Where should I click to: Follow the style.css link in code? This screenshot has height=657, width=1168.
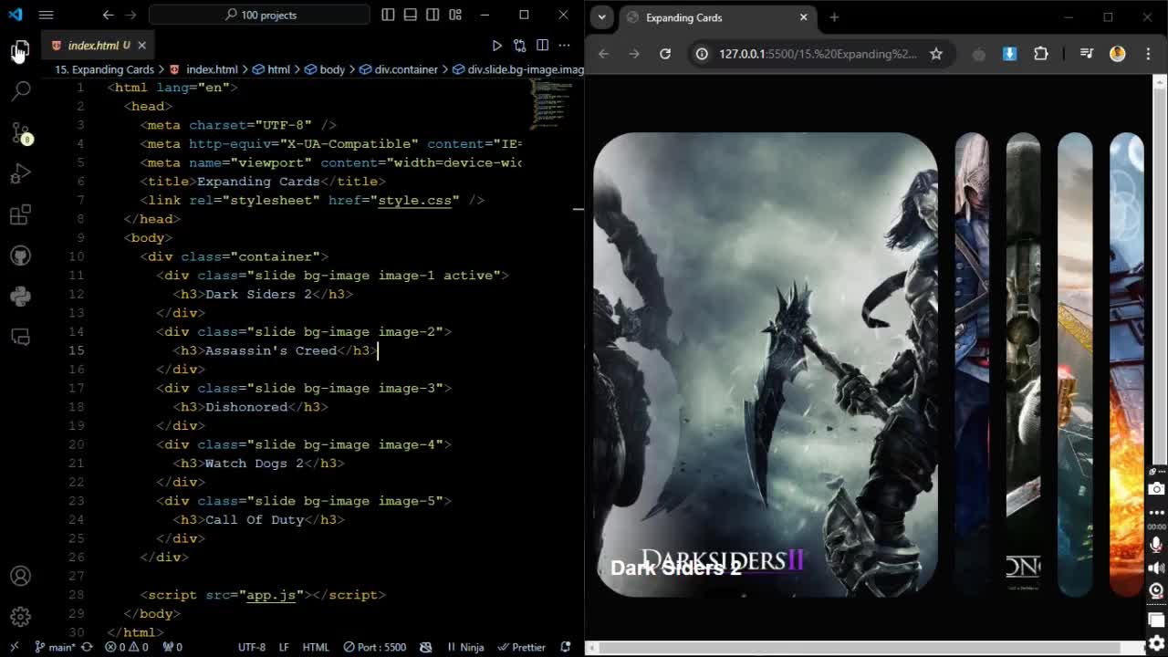coord(414,200)
